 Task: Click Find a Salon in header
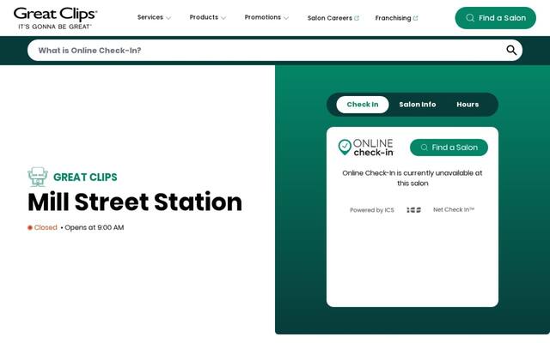coord(495,18)
